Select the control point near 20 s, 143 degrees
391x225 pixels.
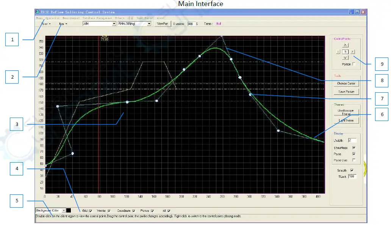click(x=58, y=106)
